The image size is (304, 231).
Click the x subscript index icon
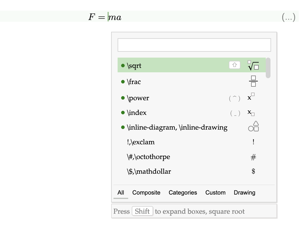(251, 113)
